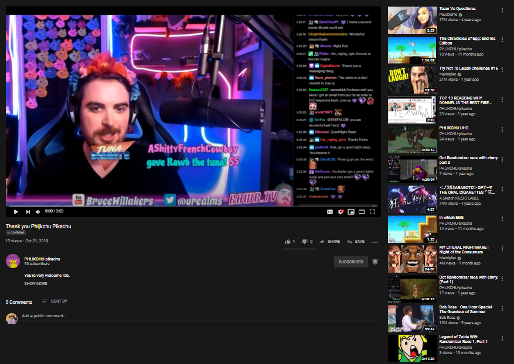Open options for Oot Randomizer Part 1
Screen dimensions: 514x364
tap(502, 279)
